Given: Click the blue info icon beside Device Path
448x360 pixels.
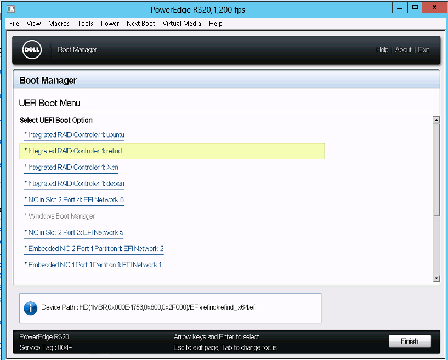Looking at the screenshot, I should point(31,308).
